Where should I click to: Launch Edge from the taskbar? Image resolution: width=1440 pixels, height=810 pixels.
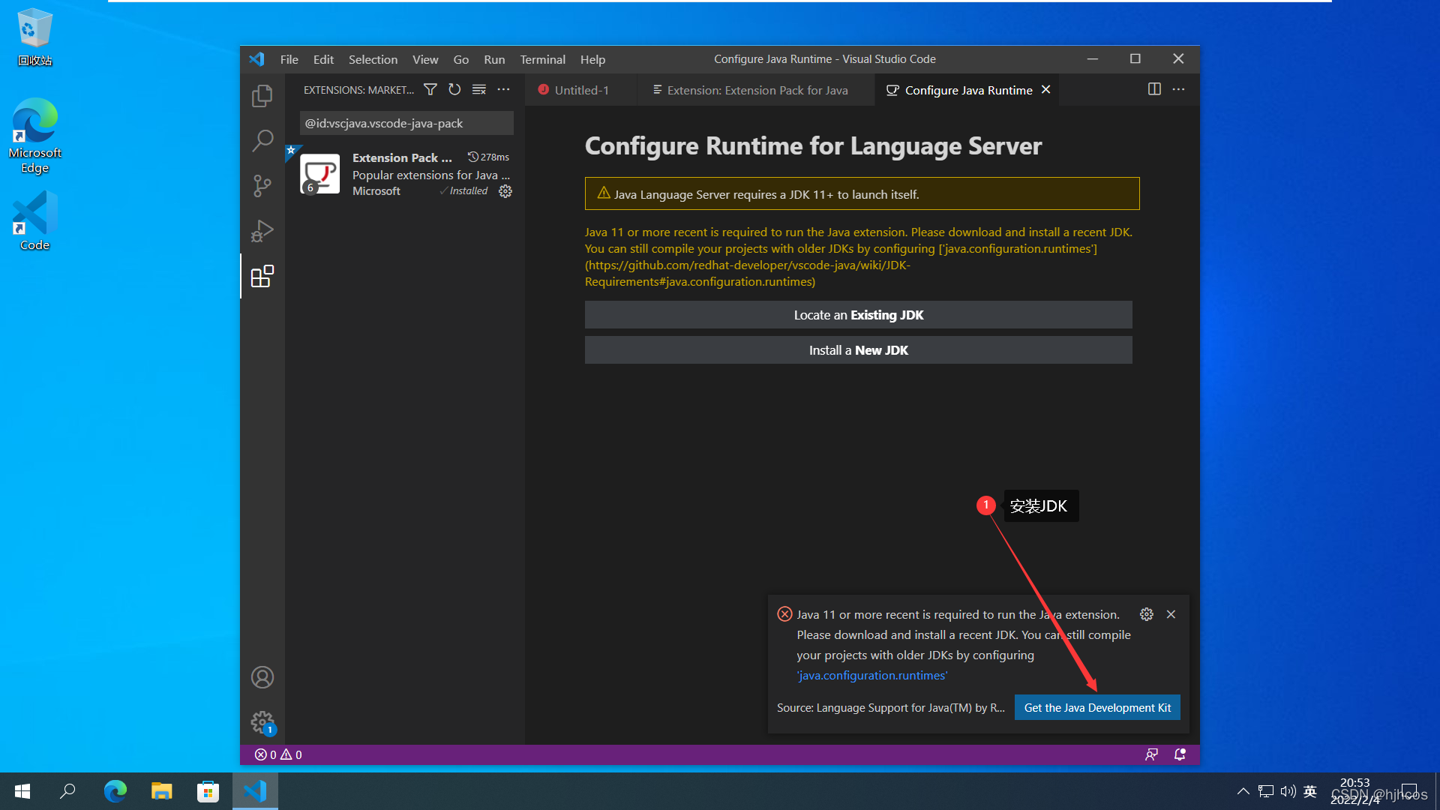[115, 791]
